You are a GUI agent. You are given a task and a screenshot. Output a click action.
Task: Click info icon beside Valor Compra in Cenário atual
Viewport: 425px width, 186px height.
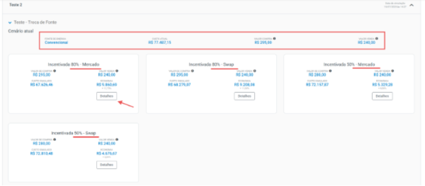coord(274,38)
